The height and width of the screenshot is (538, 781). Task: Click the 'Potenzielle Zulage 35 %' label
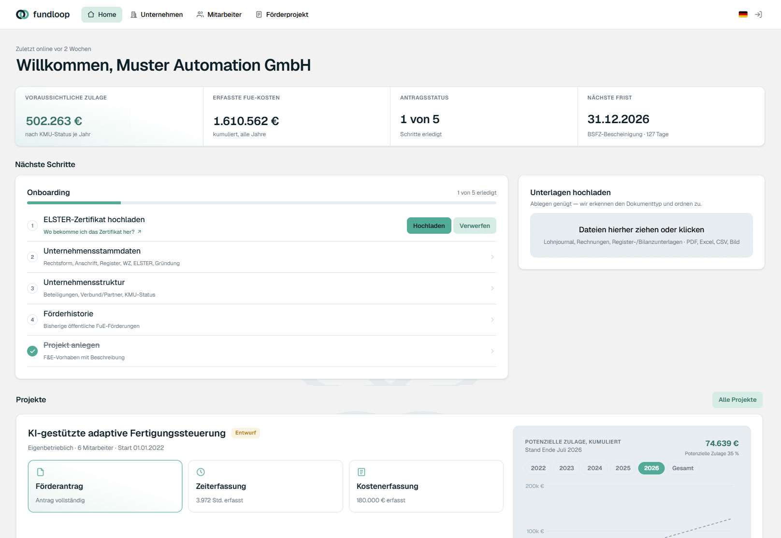[x=711, y=453]
